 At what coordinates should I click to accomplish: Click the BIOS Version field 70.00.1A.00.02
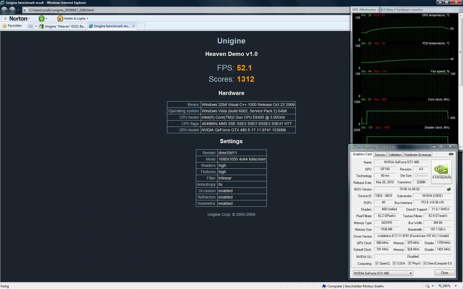(409, 189)
